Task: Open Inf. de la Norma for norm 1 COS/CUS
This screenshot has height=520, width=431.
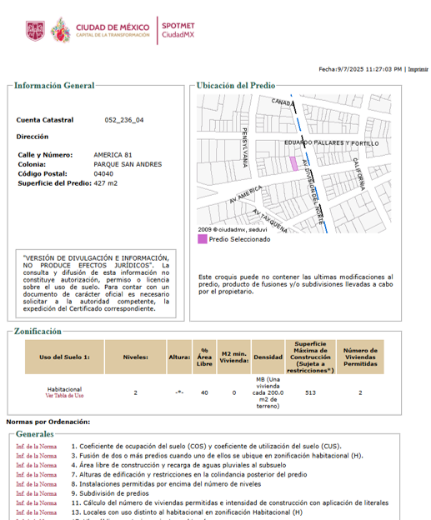Action: [36, 447]
